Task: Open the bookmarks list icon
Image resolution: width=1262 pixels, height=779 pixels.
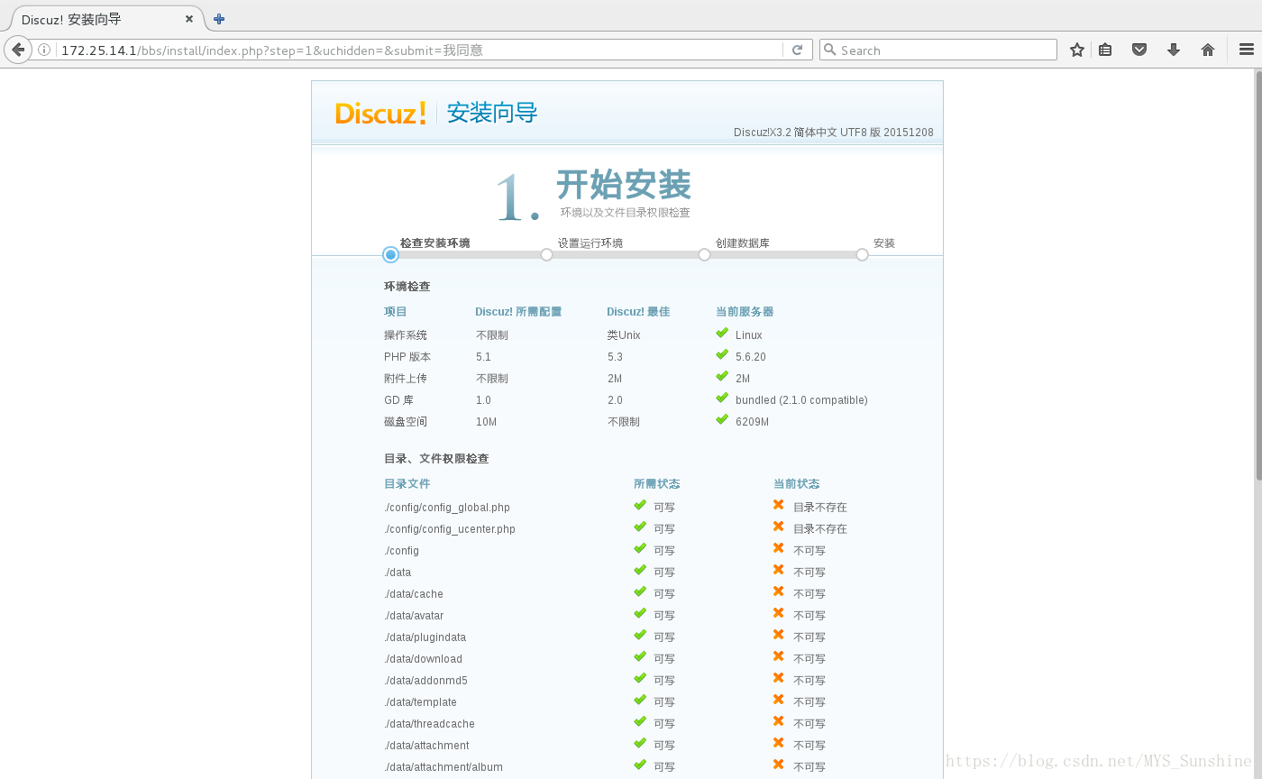Action: (x=1105, y=50)
